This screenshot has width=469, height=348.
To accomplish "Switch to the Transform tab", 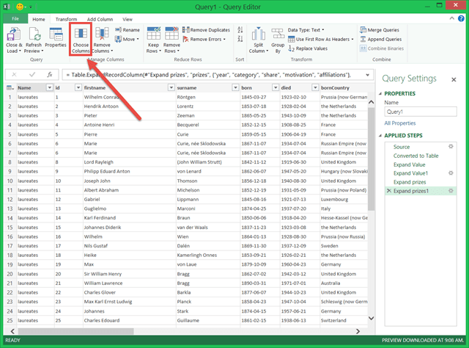I will (x=66, y=18).
